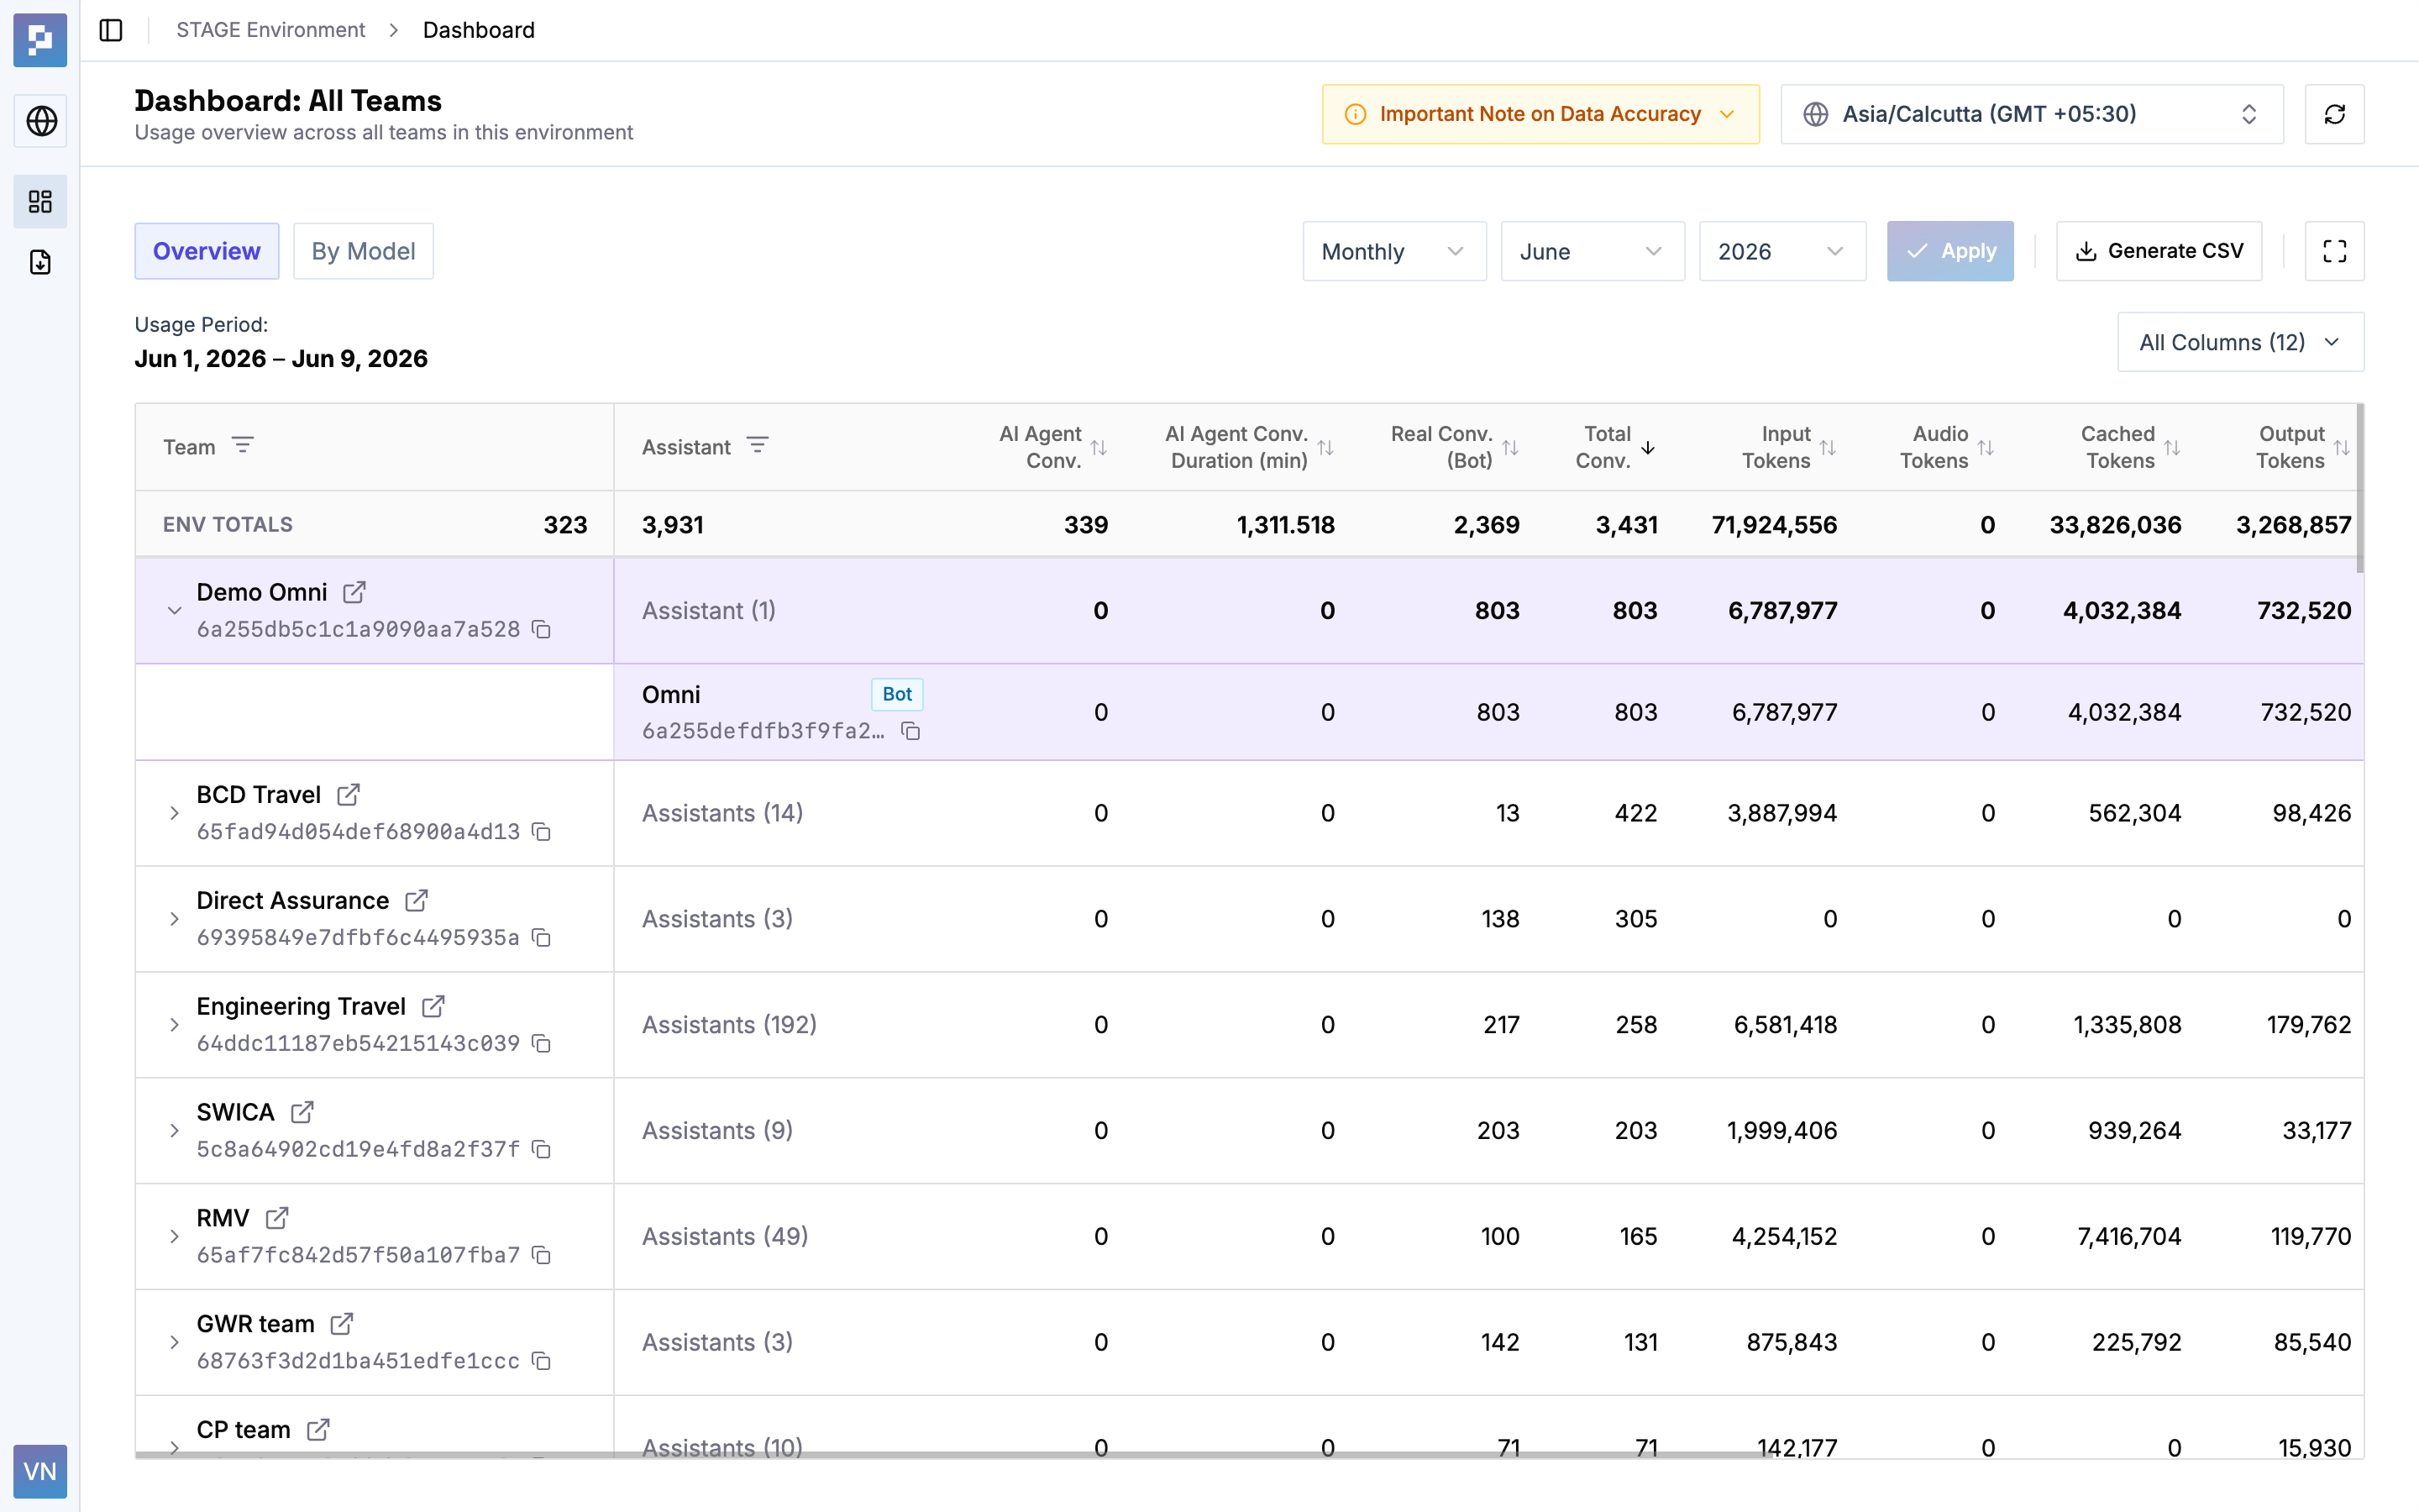Viewport: 2419px width, 1512px height.
Task: Open the Asia/Calcutta timezone selector
Action: [2032, 114]
